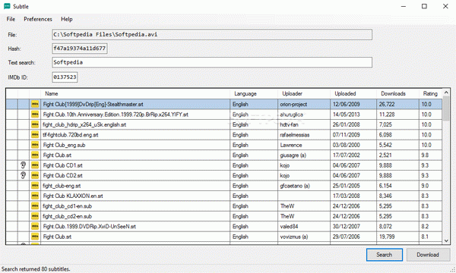Click status text Search returned 80 subtitles

click(x=36, y=269)
